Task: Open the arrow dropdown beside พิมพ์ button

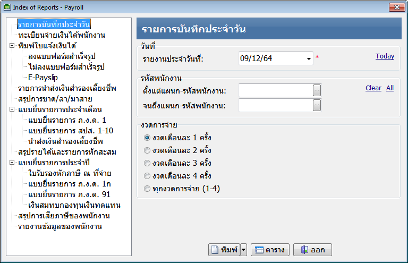Action: pos(243,250)
